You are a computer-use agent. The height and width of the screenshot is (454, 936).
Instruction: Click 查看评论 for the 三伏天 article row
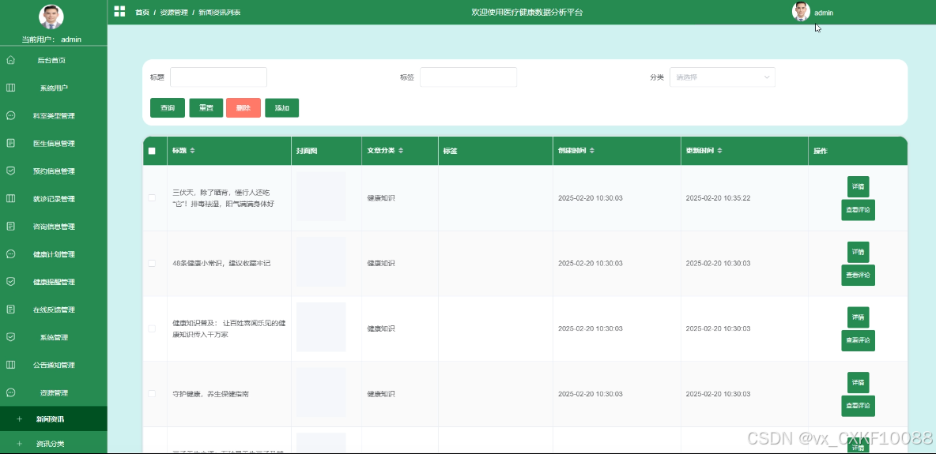point(859,210)
